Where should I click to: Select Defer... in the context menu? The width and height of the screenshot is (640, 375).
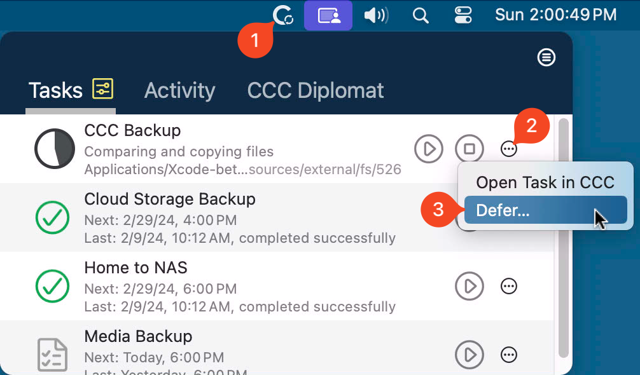pyautogui.click(x=545, y=210)
